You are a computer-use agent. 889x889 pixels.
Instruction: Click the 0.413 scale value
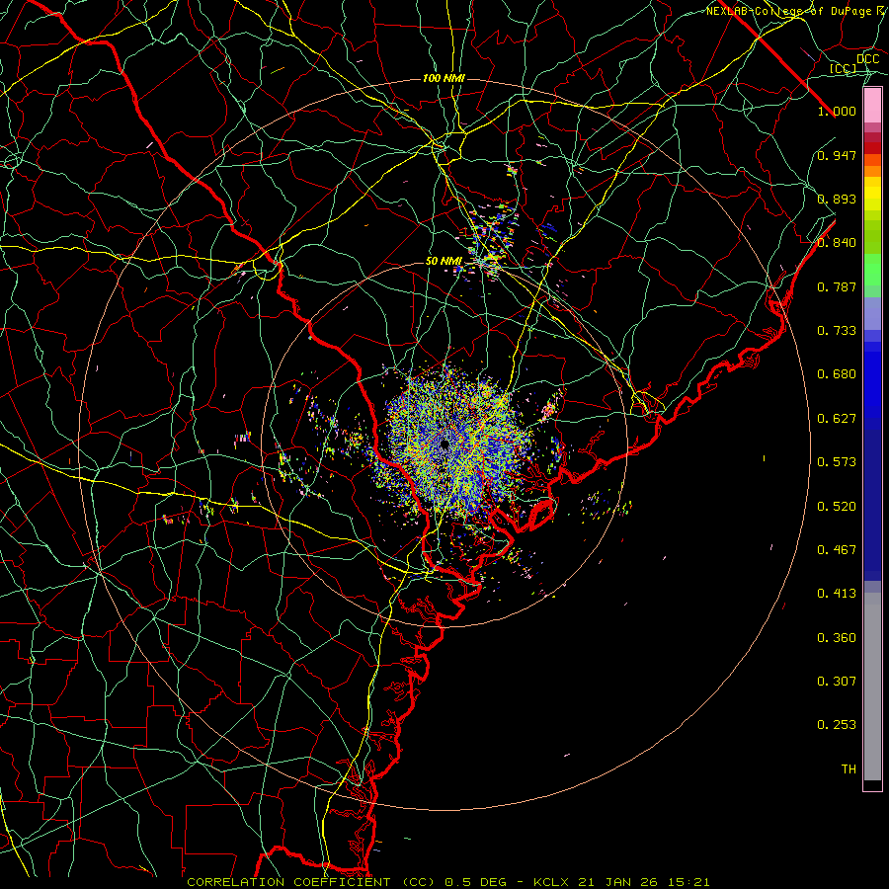click(837, 594)
